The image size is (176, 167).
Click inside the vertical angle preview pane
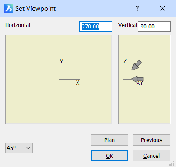[144, 102]
